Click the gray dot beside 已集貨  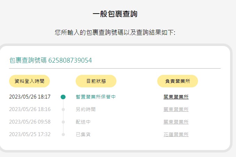point(63,134)
